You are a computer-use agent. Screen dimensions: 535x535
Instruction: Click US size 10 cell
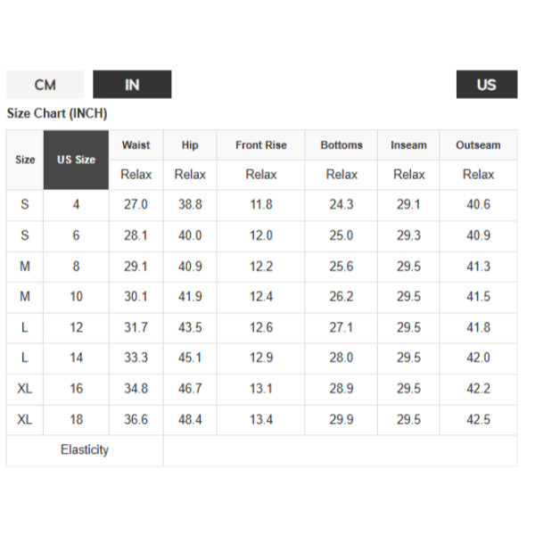point(76,297)
